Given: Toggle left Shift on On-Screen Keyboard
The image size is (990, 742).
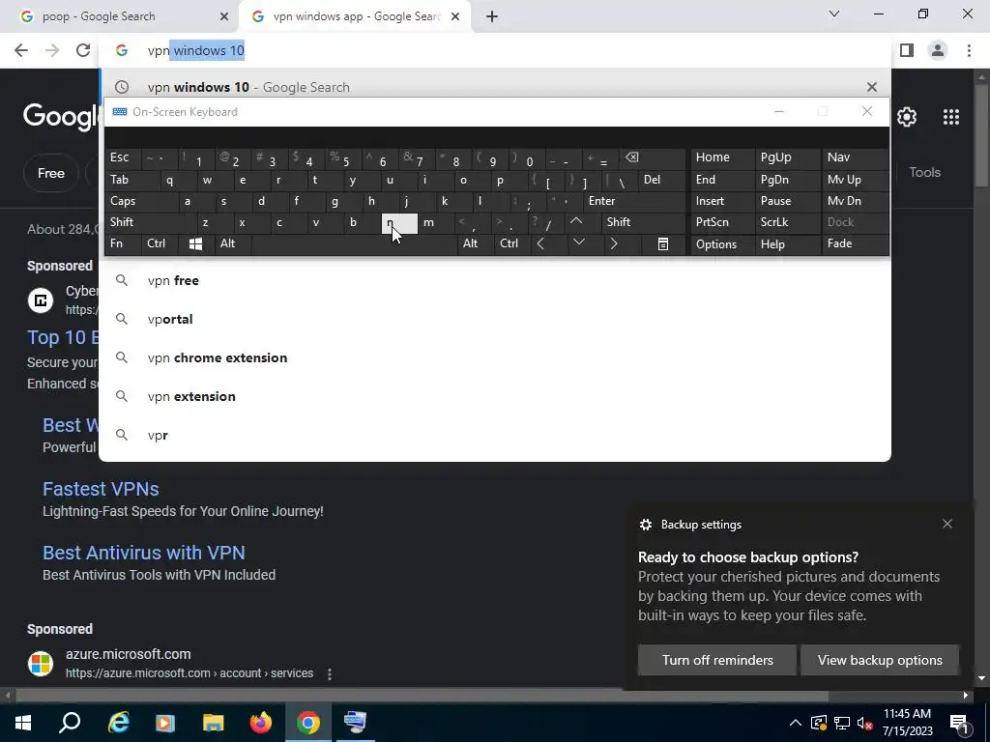Looking at the screenshot, I should point(150,222).
